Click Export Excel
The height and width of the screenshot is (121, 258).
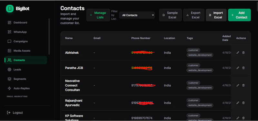point(194,15)
